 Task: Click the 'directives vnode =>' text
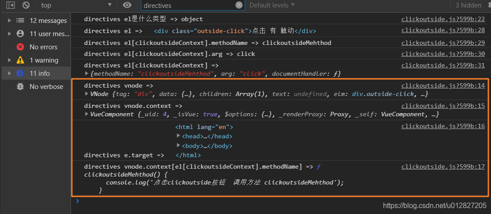click(119, 85)
